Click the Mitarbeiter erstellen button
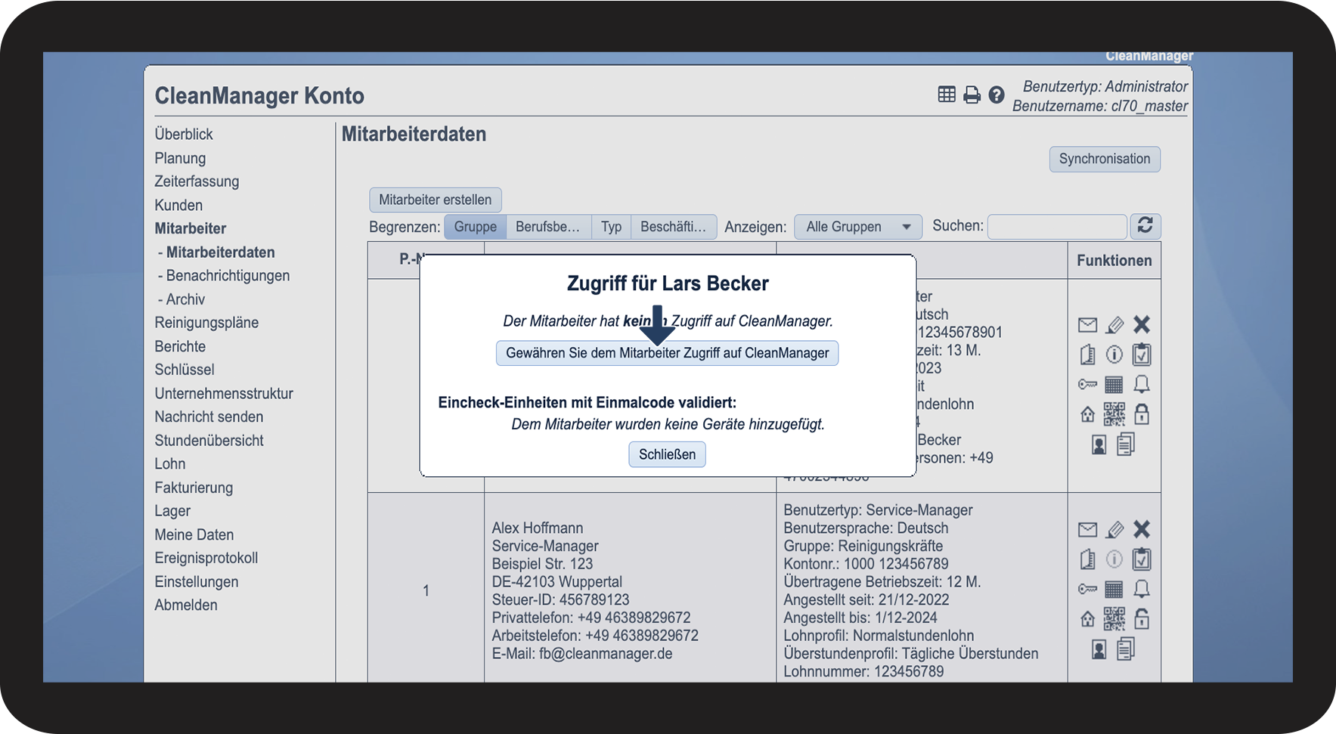Screen dimensions: 1336x734 [x=436, y=200]
